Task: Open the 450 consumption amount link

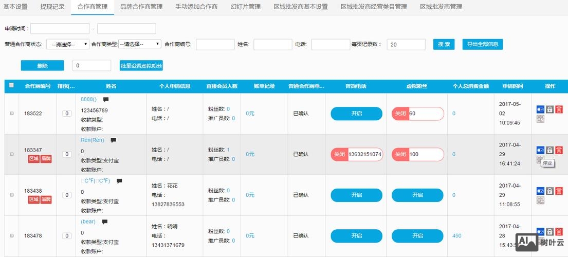Action: (x=457, y=235)
